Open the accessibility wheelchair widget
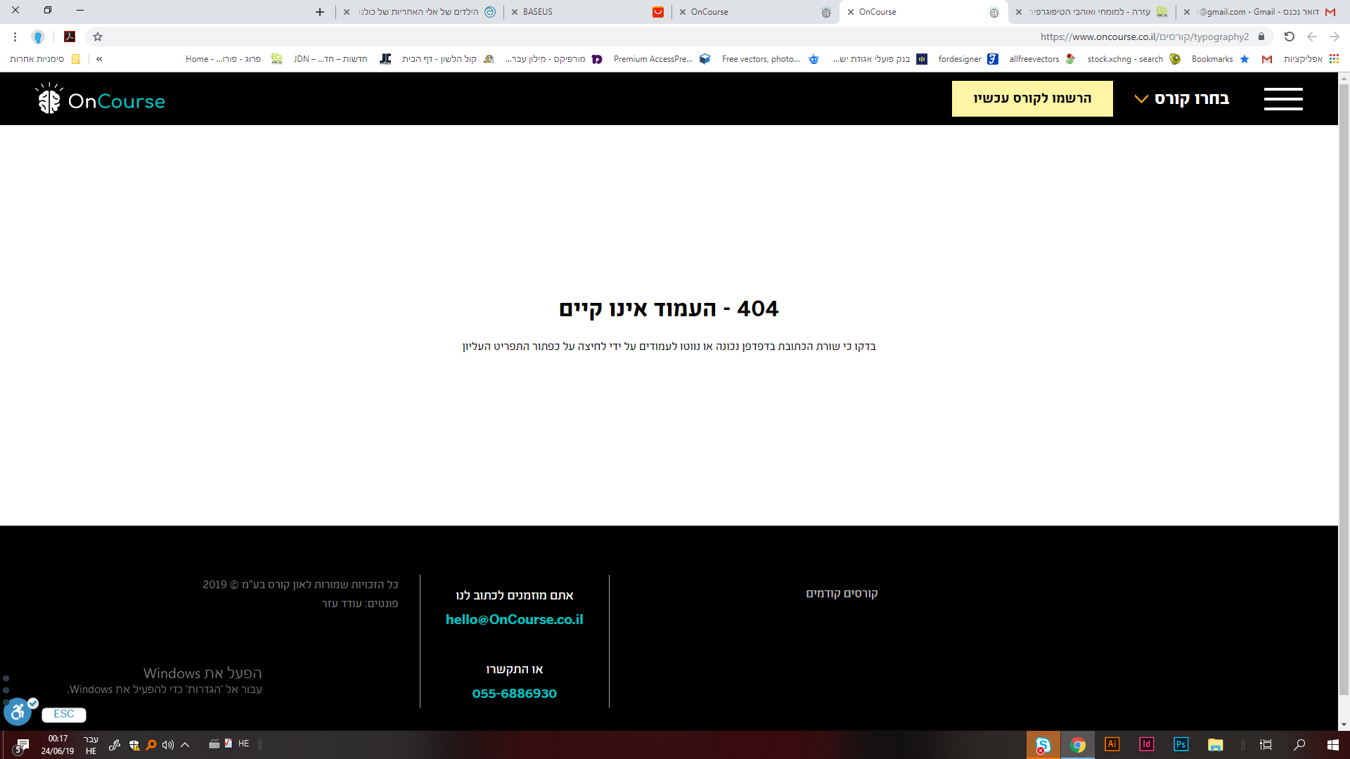Viewport: 1350px width, 759px height. tap(18, 713)
